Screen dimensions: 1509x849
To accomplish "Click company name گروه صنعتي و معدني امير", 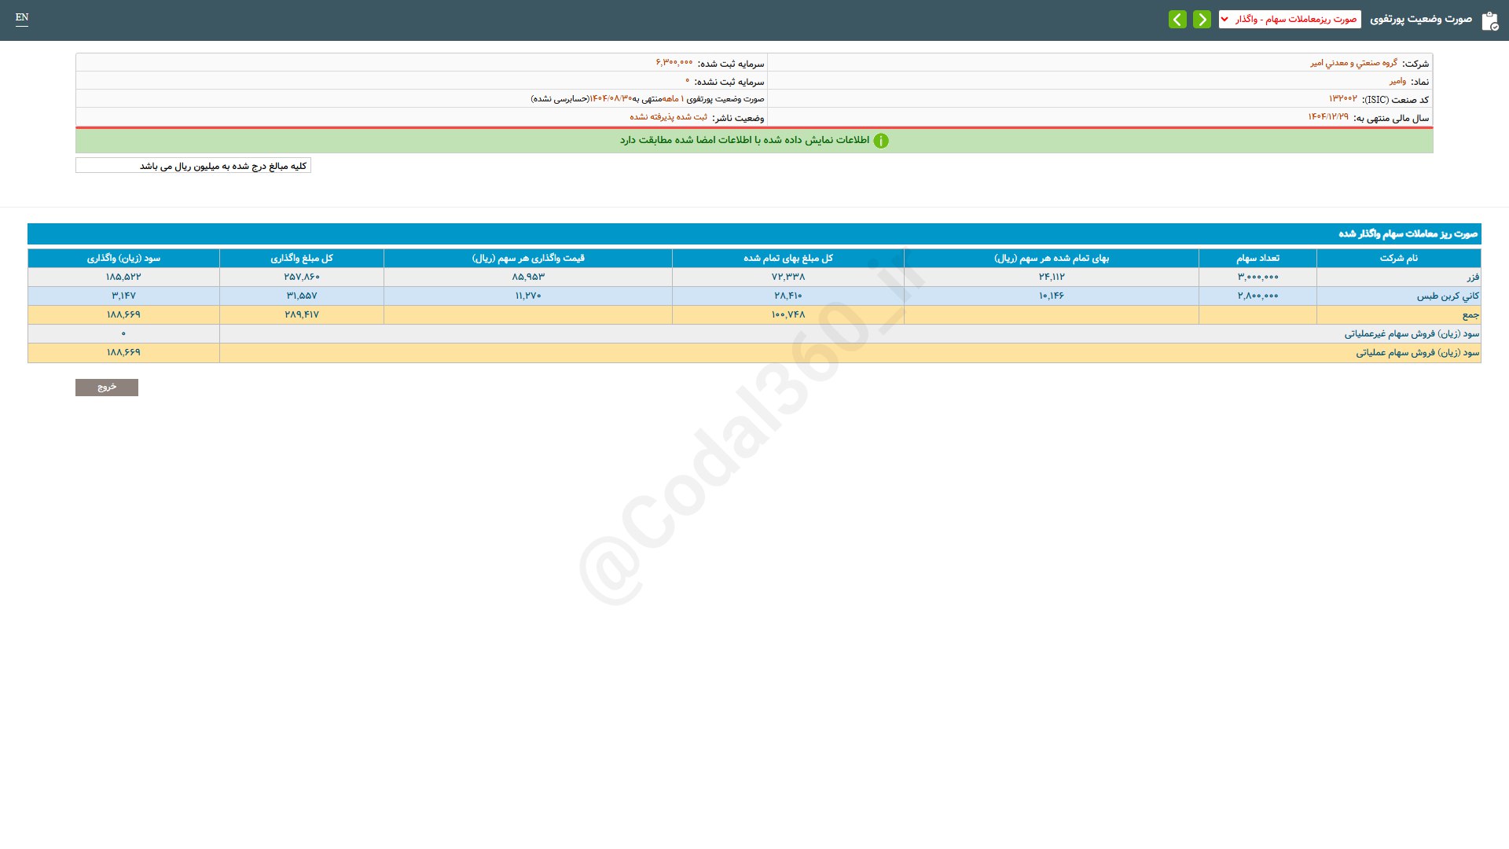I will 1353,63.
